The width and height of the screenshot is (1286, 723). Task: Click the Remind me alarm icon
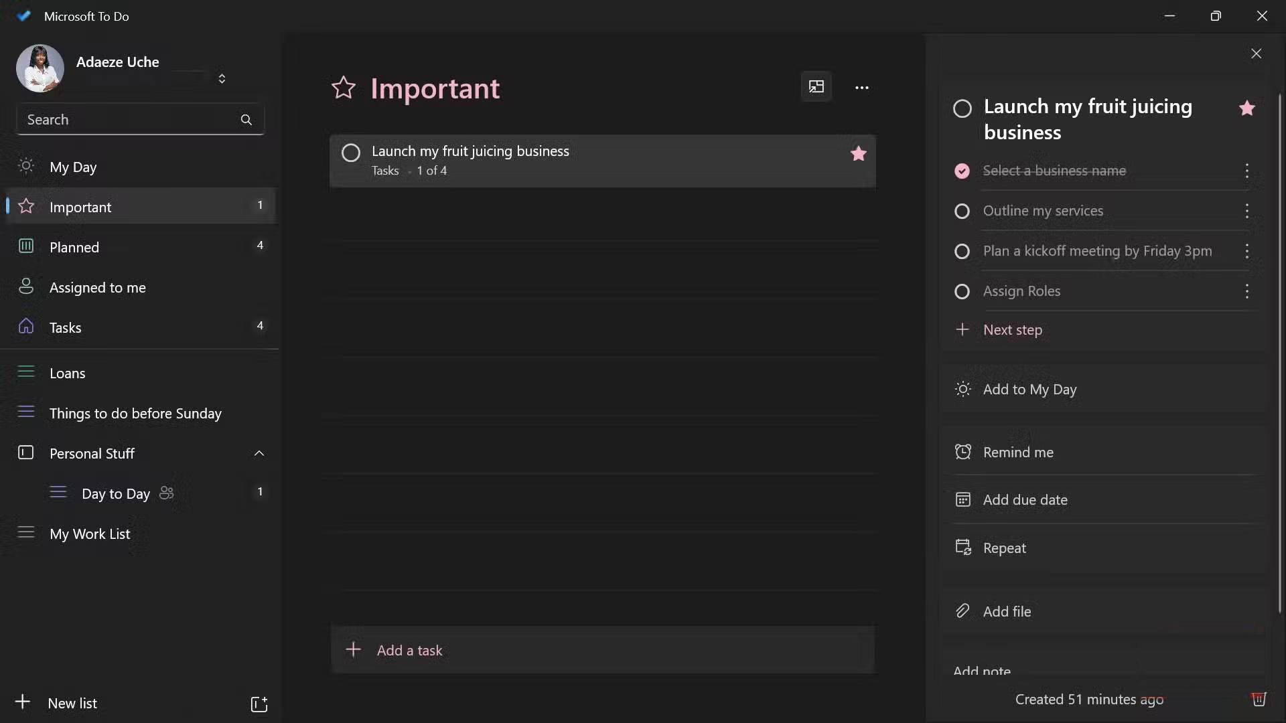[x=962, y=452]
